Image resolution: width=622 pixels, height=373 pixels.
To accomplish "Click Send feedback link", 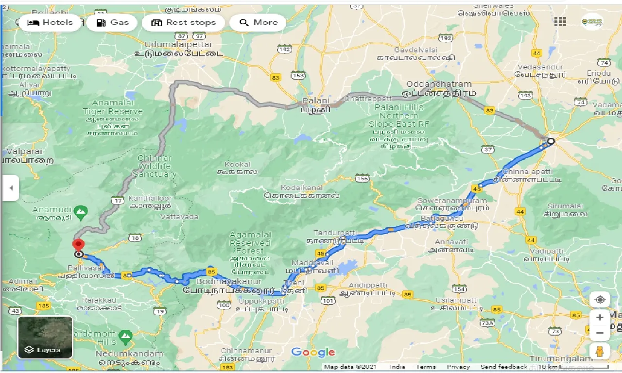I will [x=504, y=367].
